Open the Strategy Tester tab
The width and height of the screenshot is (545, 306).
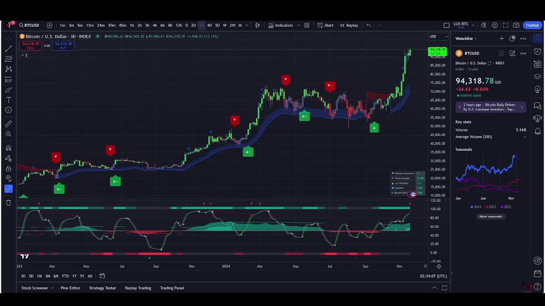[103, 288]
